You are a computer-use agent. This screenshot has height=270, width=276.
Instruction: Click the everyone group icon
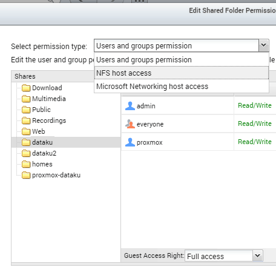pos(130,124)
